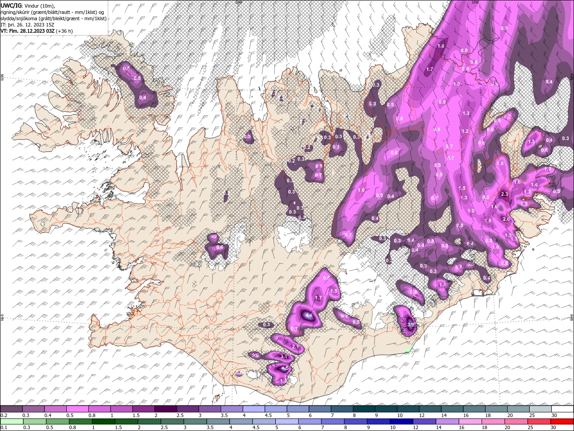
Task: Pick lower legend deep blue swatch starting at 10
Action: click(x=401, y=422)
